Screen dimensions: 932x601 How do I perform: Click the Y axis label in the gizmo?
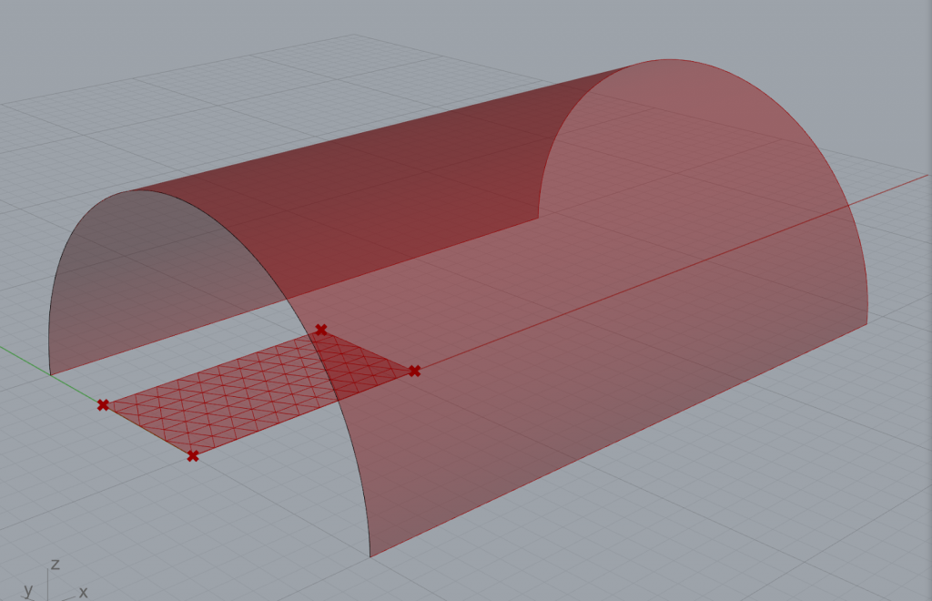[27, 589]
